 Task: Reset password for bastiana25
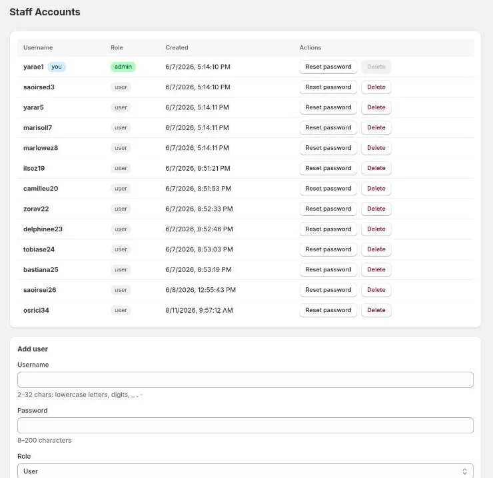pos(328,270)
